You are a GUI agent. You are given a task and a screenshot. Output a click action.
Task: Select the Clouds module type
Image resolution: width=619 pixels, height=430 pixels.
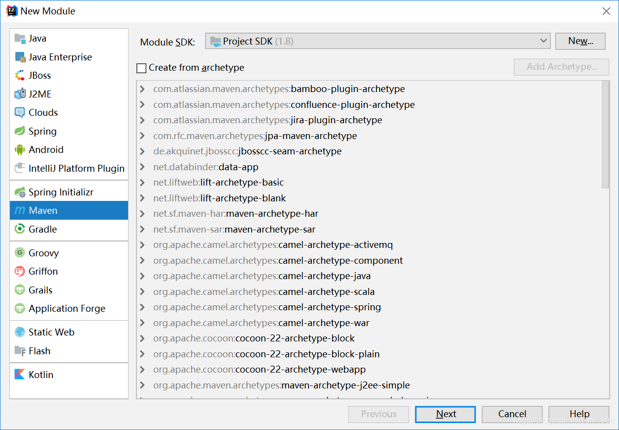[x=69, y=113]
